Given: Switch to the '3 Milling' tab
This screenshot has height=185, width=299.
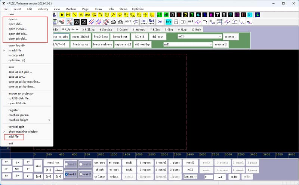Looking at the screenshot, I should [88, 30].
